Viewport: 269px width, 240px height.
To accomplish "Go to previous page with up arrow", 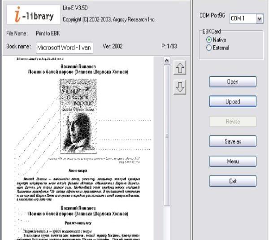I will pos(180,67).
